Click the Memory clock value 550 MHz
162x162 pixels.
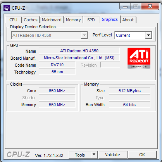(x=57, y=105)
